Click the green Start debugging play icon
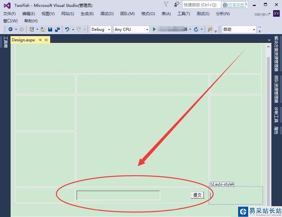The width and height of the screenshot is (282, 217). tap(154, 29)
